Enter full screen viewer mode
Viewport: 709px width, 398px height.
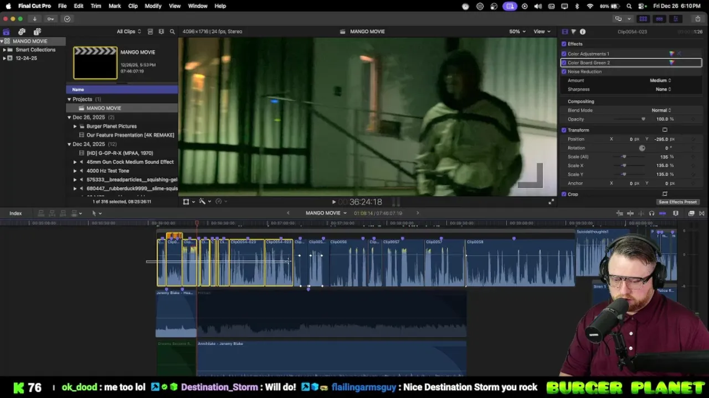tap(551, 202)
